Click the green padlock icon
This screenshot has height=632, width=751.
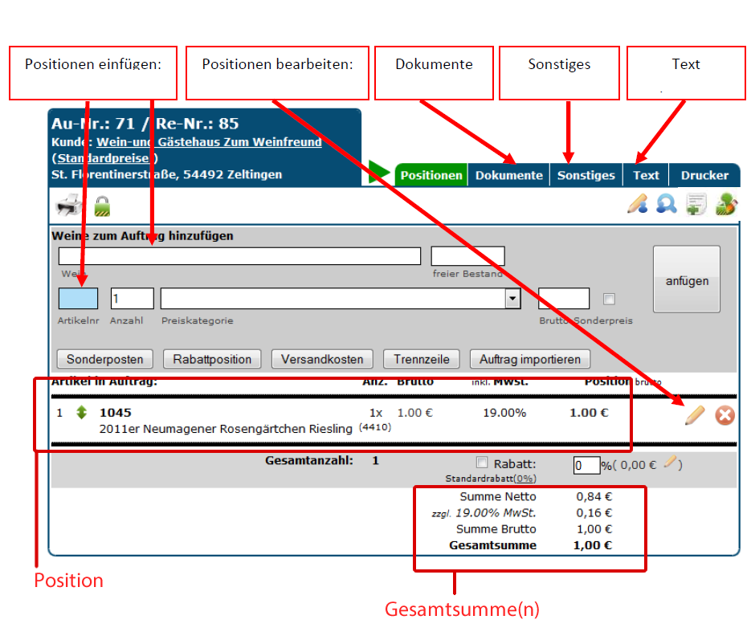[102, 206]
